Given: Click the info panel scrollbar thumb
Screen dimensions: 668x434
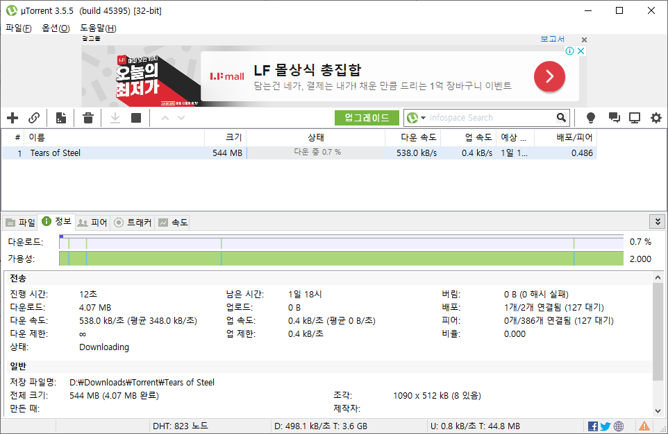Looking at the screenshot, I should click(658, 331).
